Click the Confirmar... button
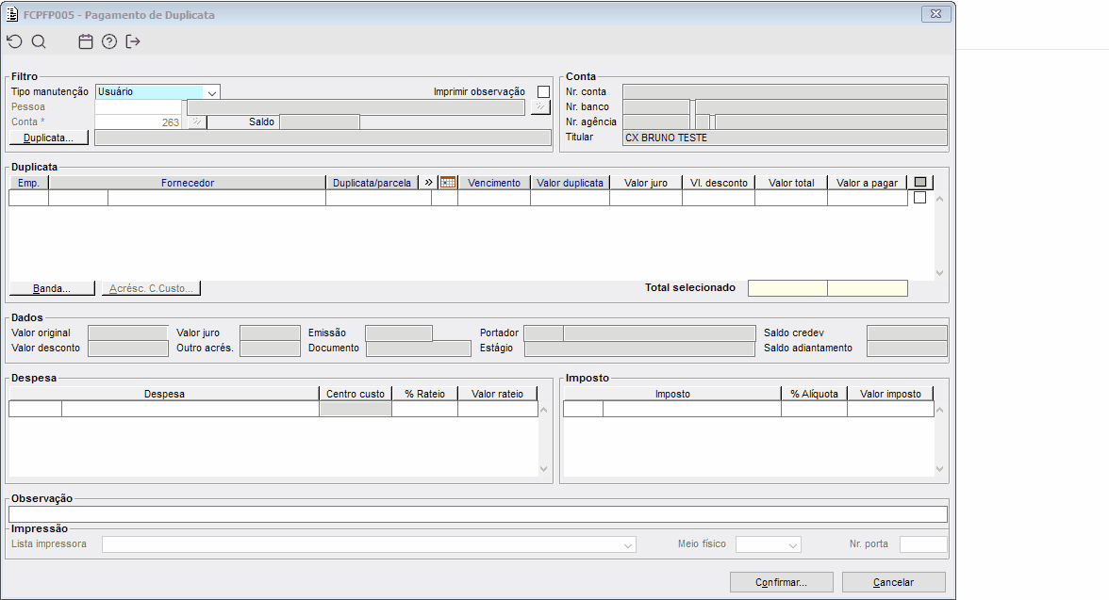Viewport: 1109px width, 600px height. pos(782,582)
